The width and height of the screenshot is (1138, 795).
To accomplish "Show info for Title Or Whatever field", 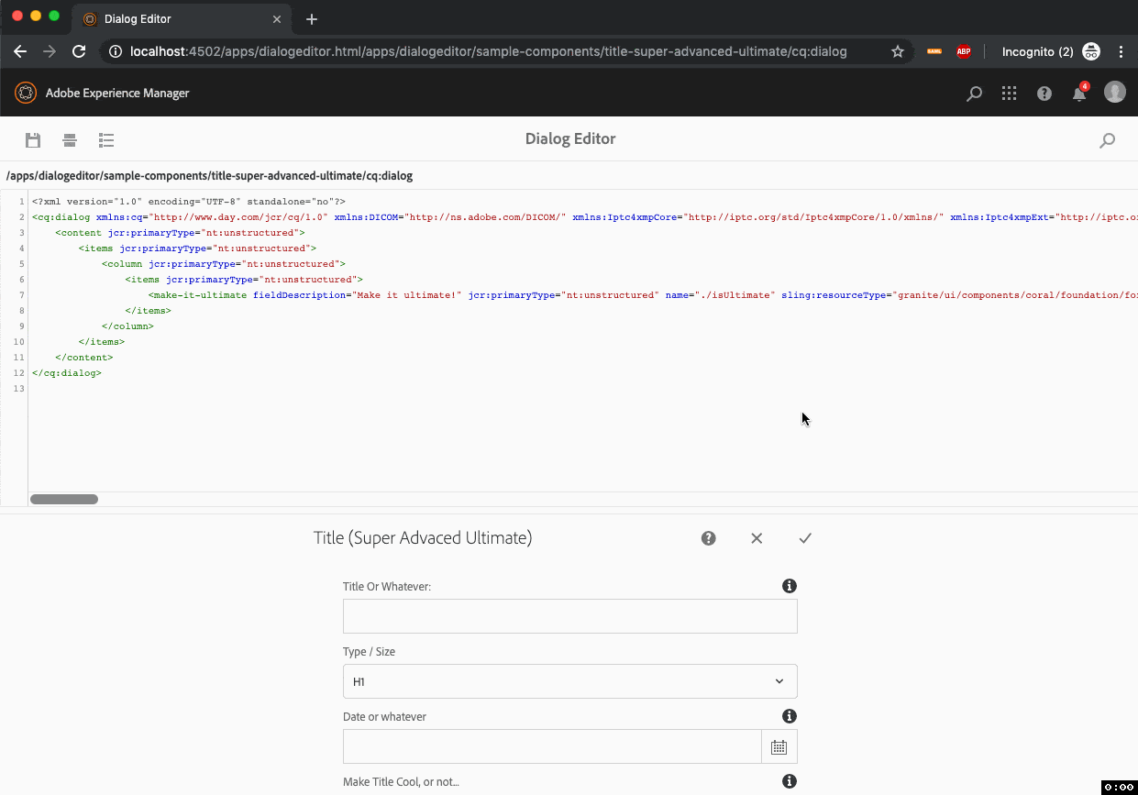I will point(789,586).
